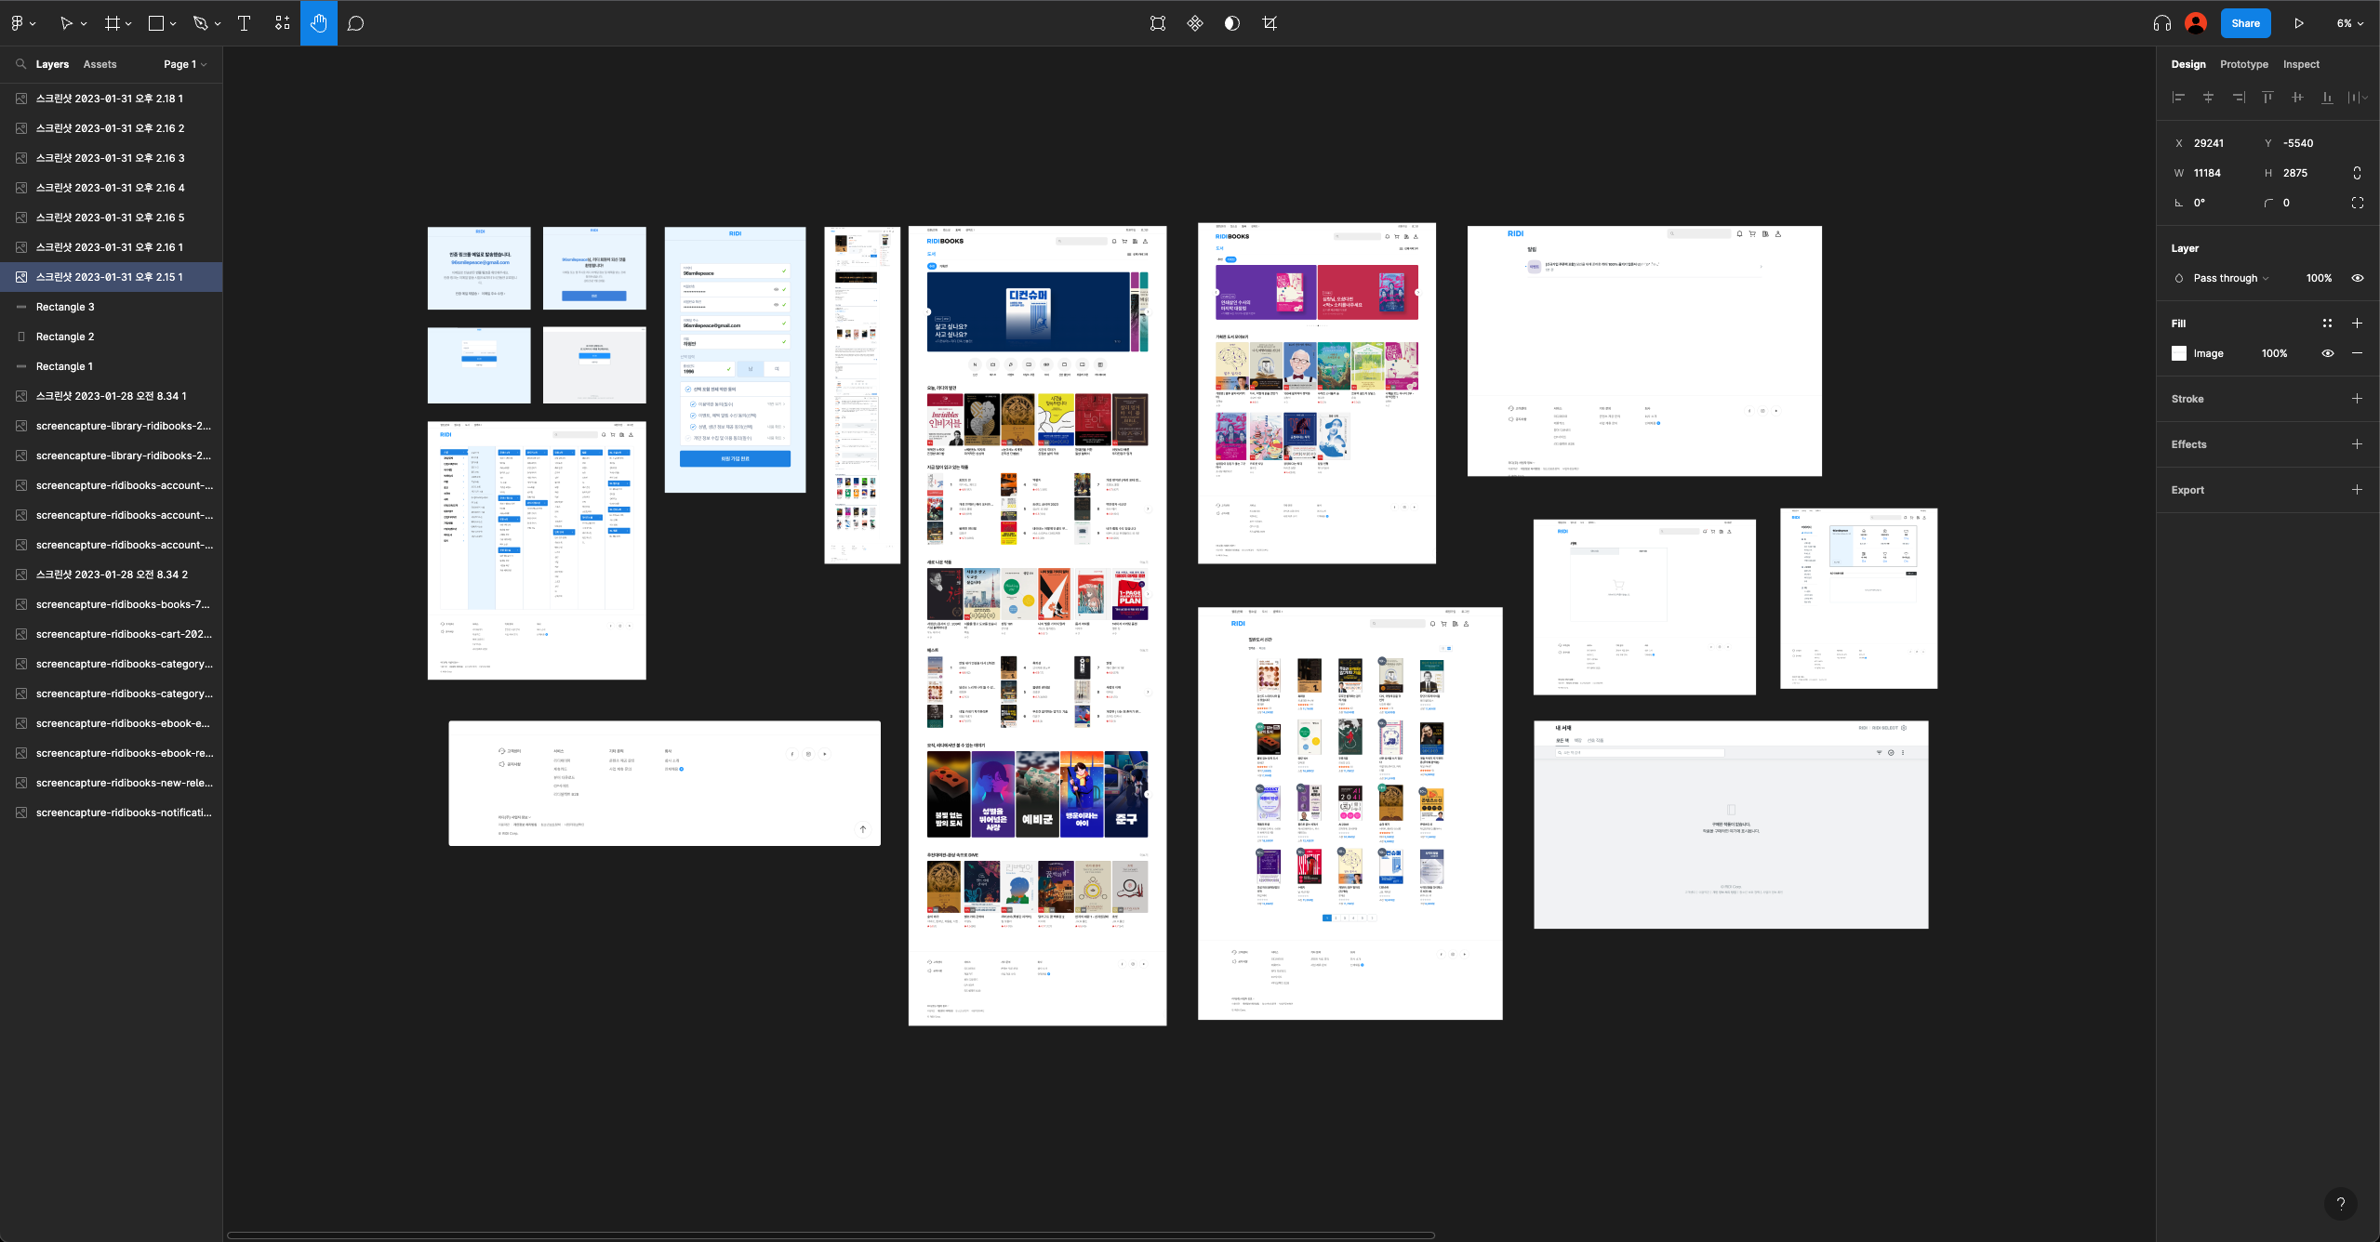Click the Create component icon
The height and width of the screenshot is (1242, 2380).
click(x=1195, y=23)
